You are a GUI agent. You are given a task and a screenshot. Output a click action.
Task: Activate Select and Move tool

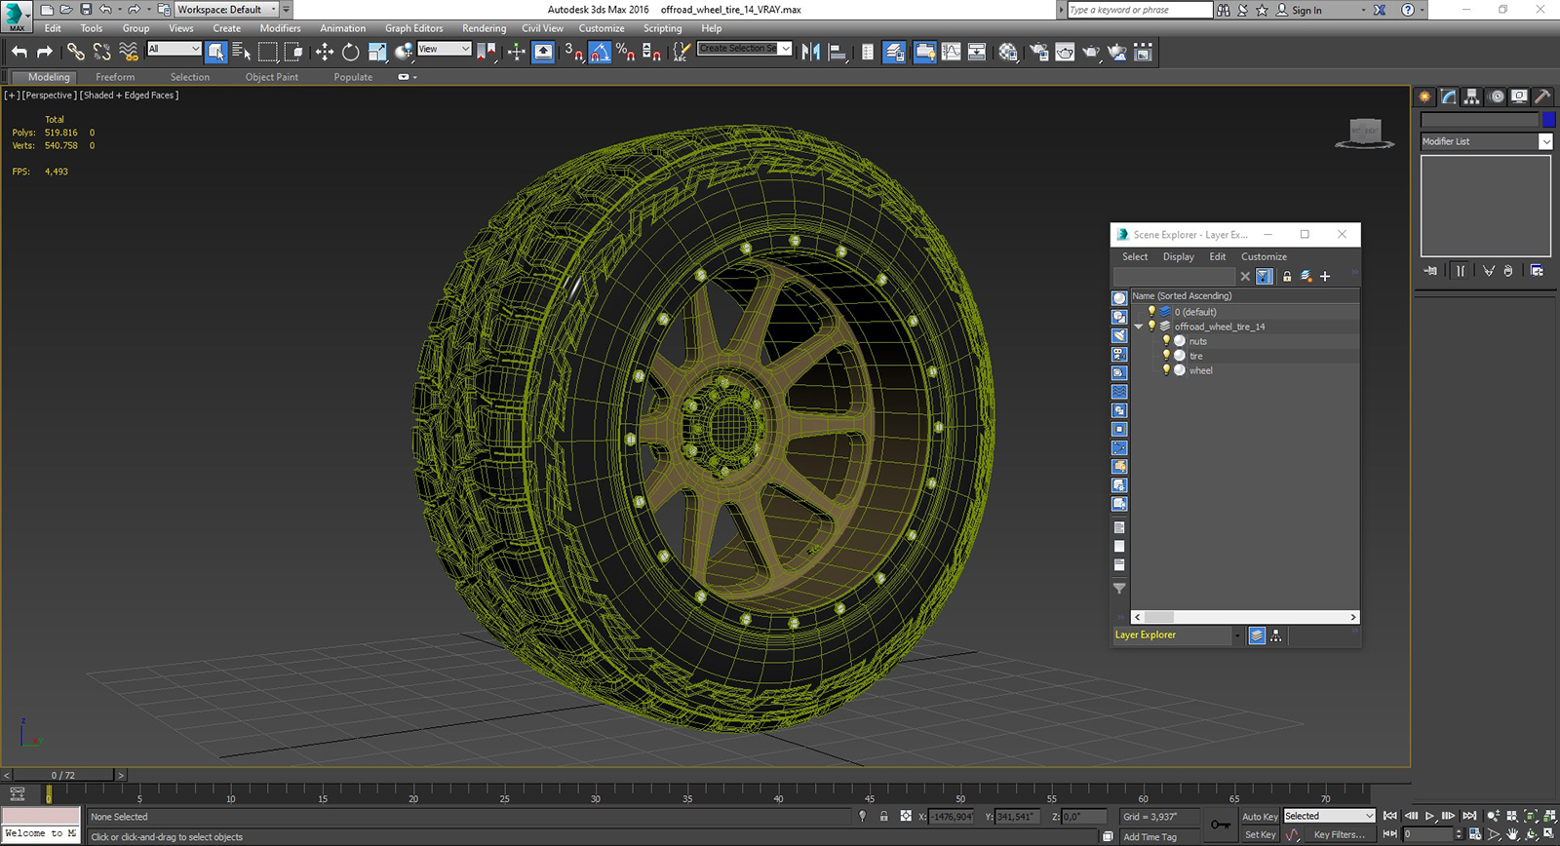coord(325,52)
